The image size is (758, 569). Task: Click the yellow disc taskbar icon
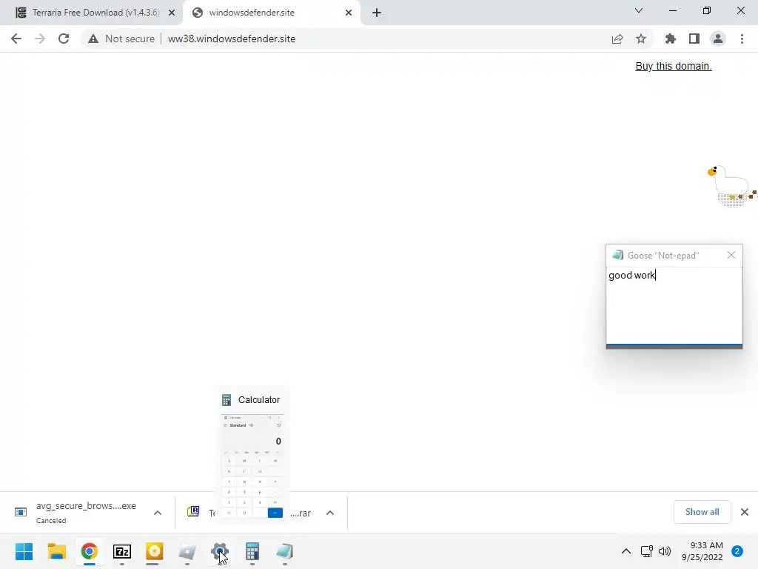[154, 551]
